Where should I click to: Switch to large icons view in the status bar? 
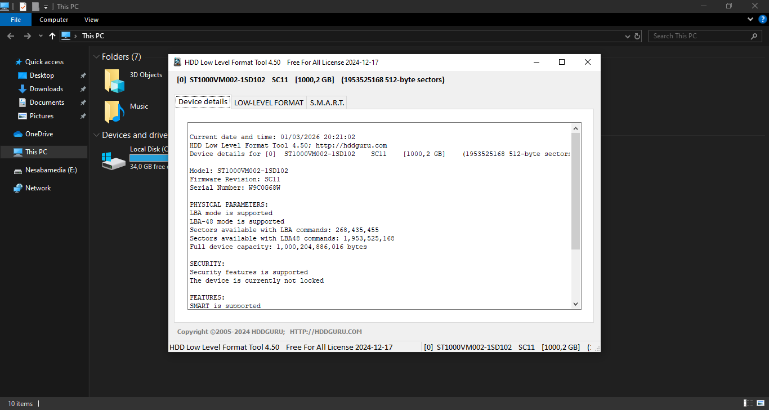[x=759, y=403]
